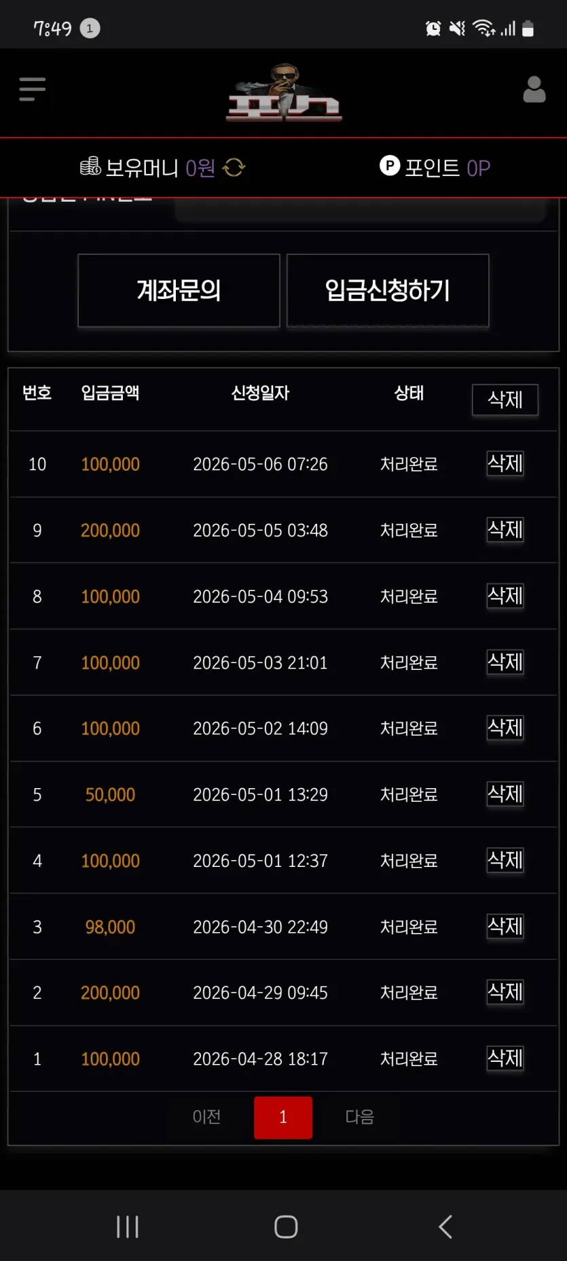Screen dimensions: 567x1261
Task: Select page 1 in pagination
Action: click(283, 1117)
